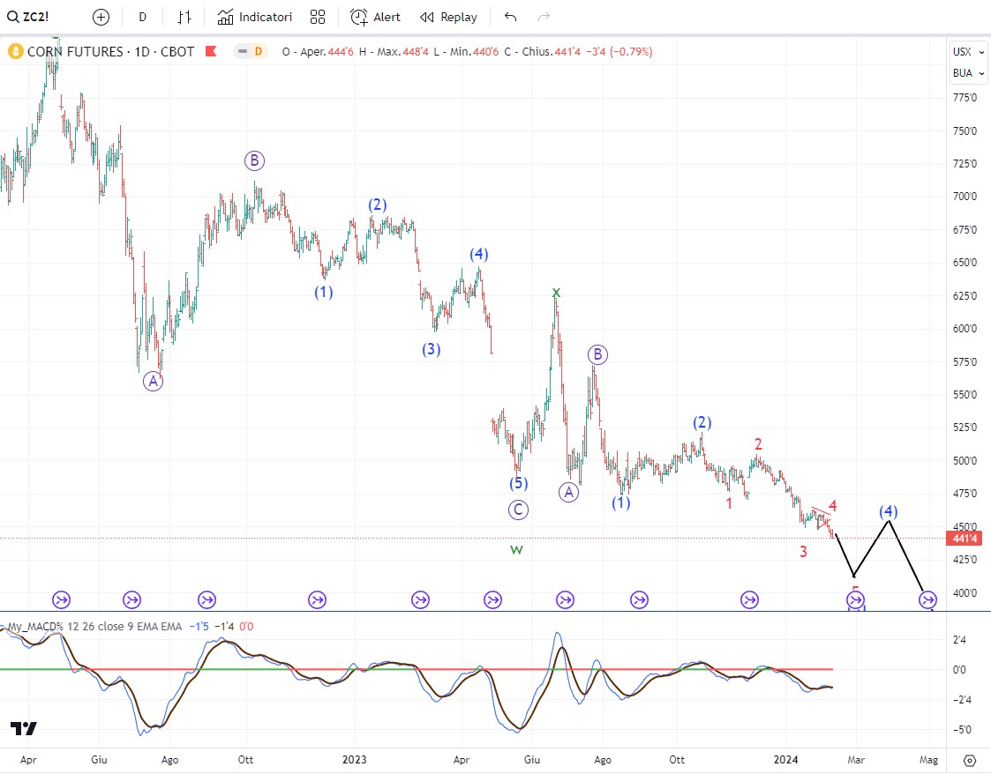Click the CORN FUTURES symbol title
Viewport: 991px width, 774px height.
(110, 52)
